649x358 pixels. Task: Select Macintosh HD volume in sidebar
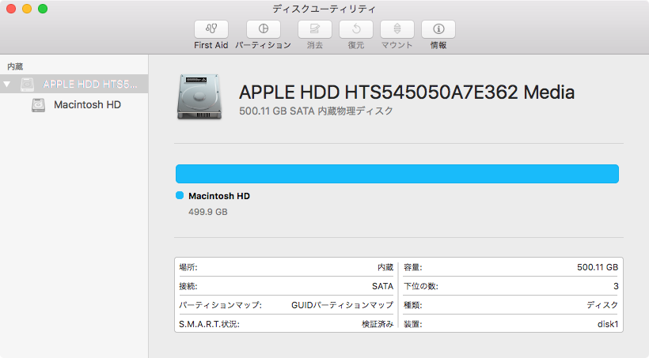click(74, 104)
